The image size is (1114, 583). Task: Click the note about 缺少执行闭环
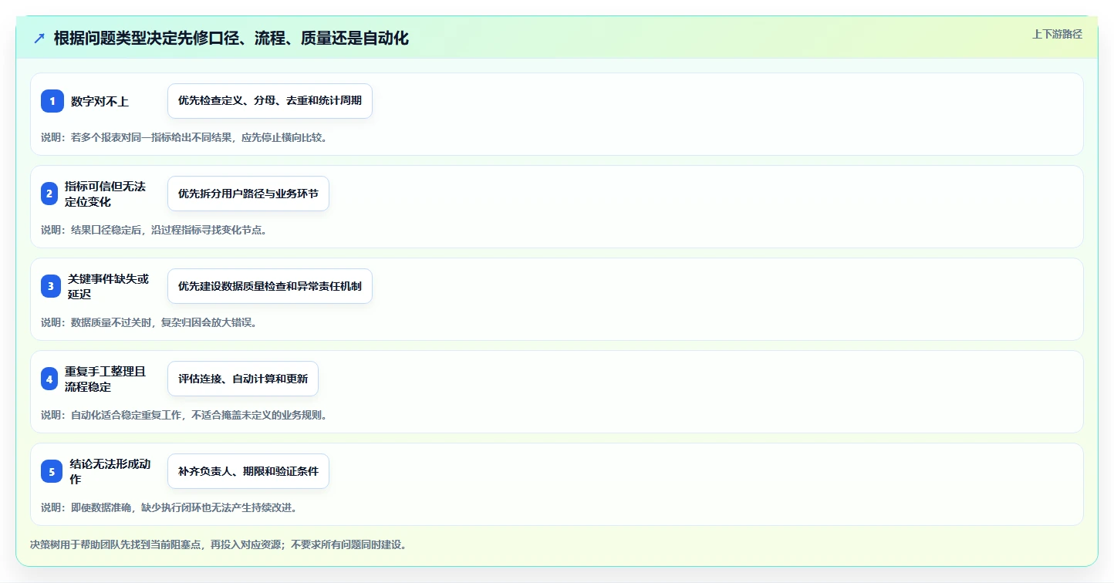(x=169, y=507)
